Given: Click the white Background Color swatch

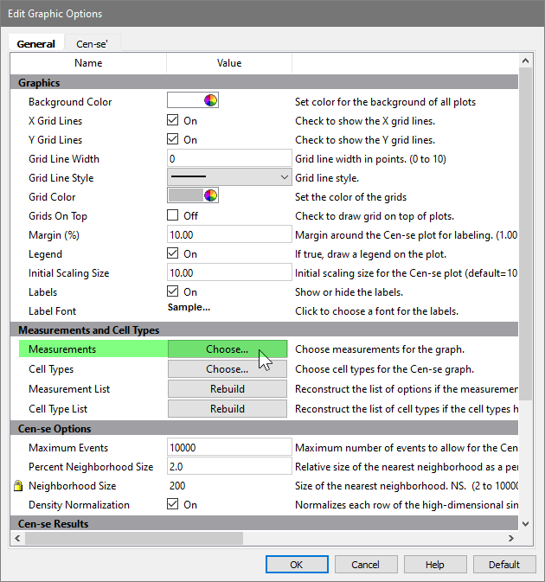Looking at the screenshot, I should point(184,101).
